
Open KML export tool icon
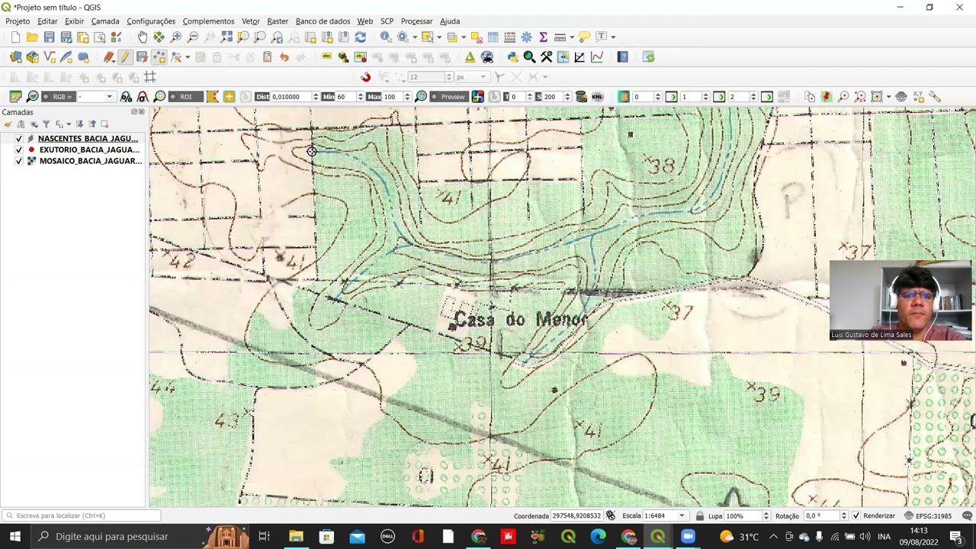point(598,97)
